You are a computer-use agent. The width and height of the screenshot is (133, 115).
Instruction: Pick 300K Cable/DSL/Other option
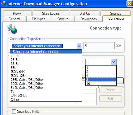pos(46,84)
